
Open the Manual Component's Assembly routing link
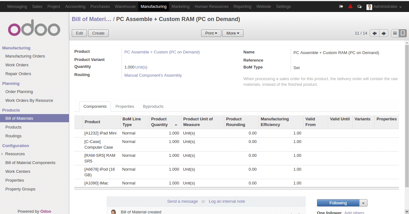pyautogui.click(x=153, y=75)
